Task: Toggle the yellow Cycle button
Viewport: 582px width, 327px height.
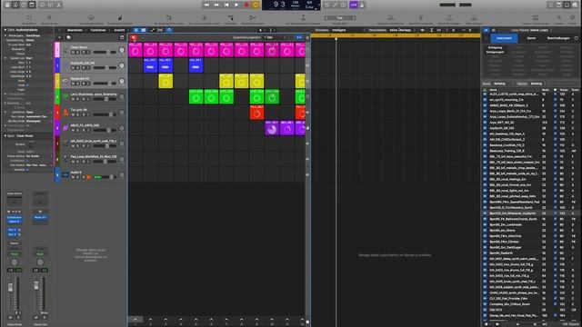Action: (256, 5)
